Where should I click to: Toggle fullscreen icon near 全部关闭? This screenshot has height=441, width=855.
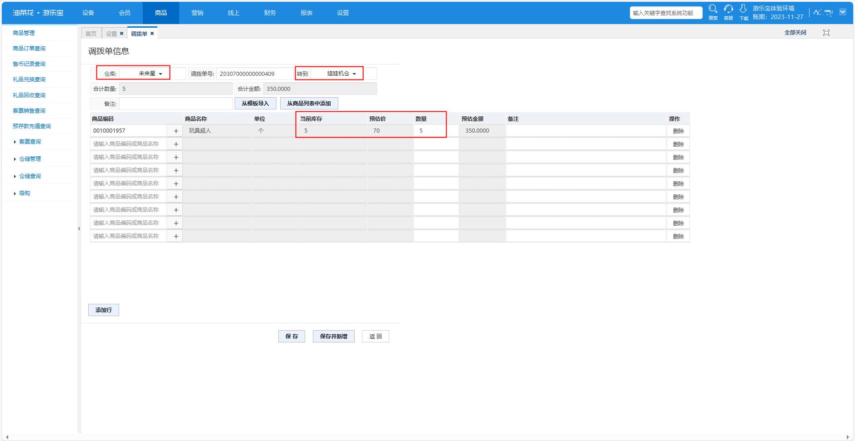click(x=826, y=33)
